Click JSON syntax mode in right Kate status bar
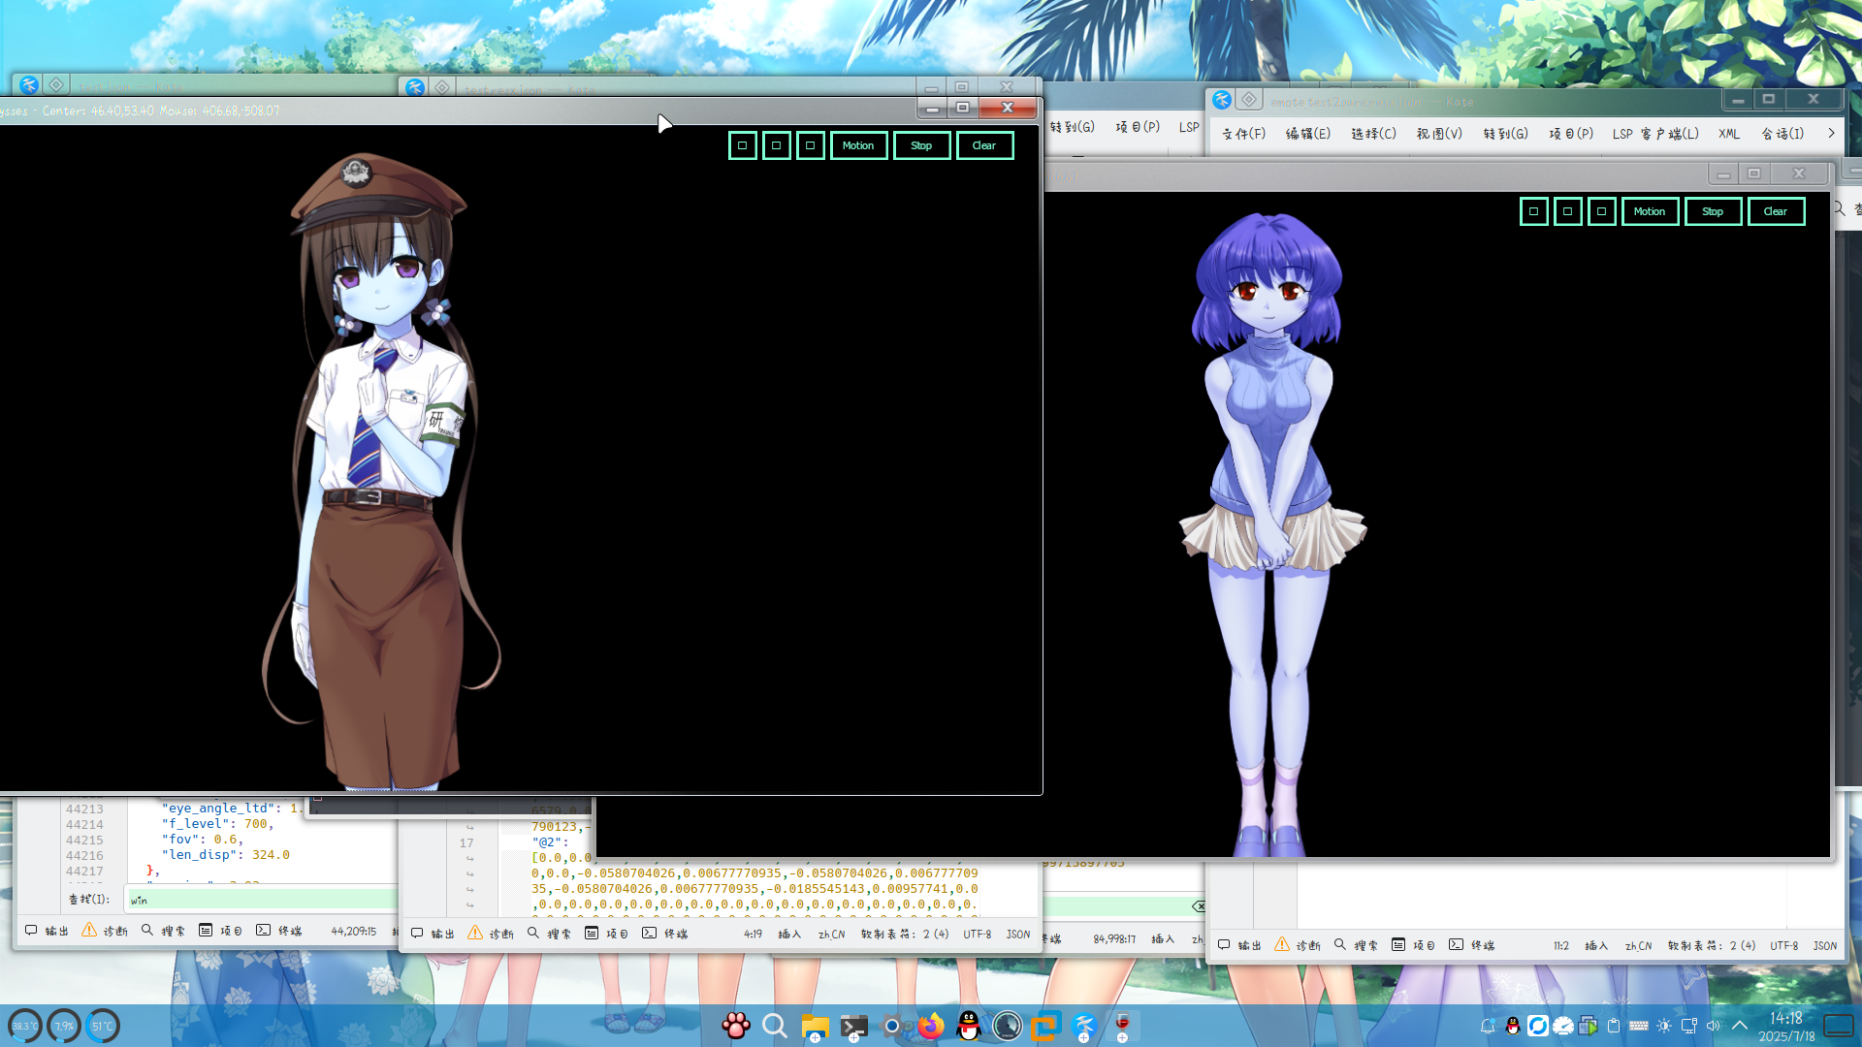1862x1047 pixels. [x=1825, y=946]
